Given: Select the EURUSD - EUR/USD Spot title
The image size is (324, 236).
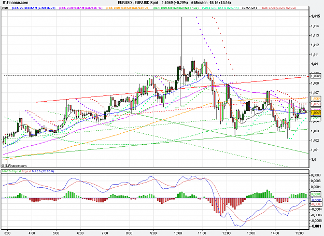Looking at the screenshot, I should 138,3.
